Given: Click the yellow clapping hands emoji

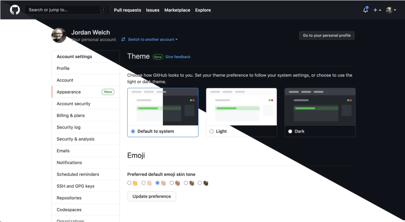Looking at the screenshot, I should coord(135,183).
